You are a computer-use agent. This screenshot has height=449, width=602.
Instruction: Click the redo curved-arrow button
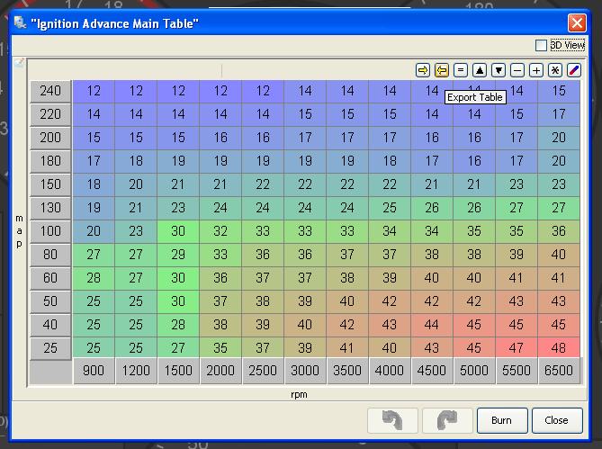point(447,420)
